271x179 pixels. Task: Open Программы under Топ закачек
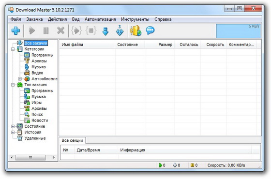[x=43, y=91]
